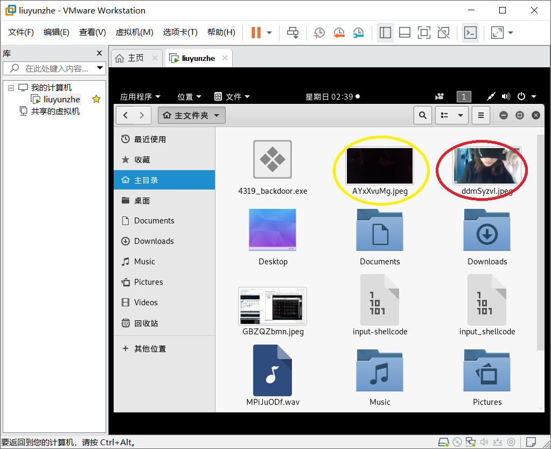Expand the stretch display dropdown arrow
The width and height of the screenshot is (551, 449).
[511, 33]
